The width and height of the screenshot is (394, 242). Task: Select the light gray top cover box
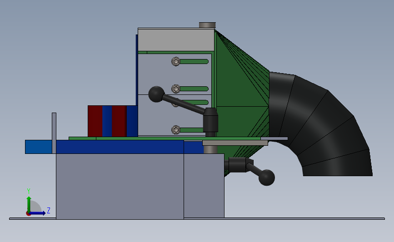[x=176, y=40]
